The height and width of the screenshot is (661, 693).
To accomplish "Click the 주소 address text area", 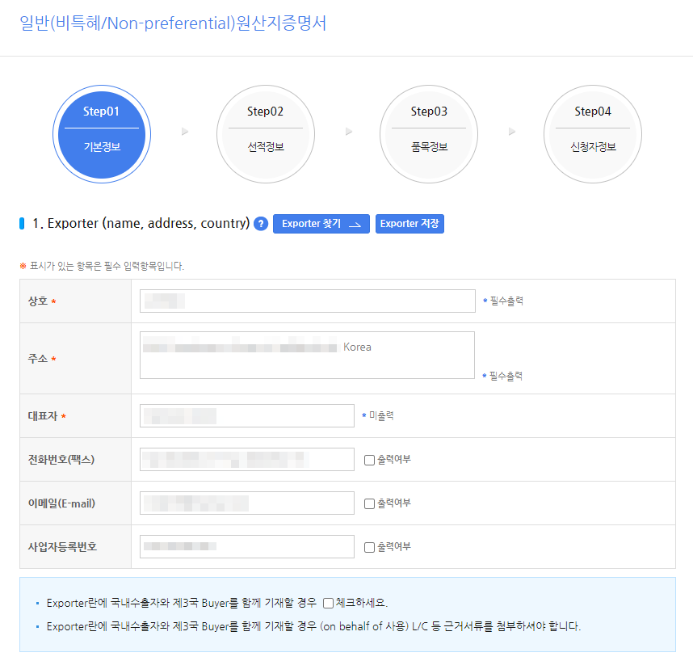I will pos(307,355).
